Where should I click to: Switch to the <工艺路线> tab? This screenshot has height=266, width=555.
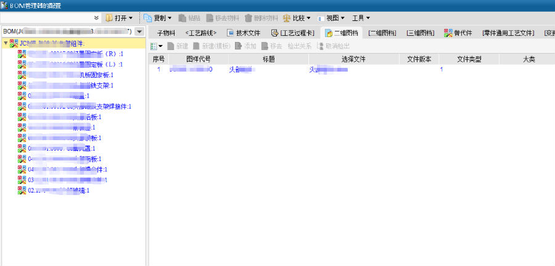(x=201, y=33)
